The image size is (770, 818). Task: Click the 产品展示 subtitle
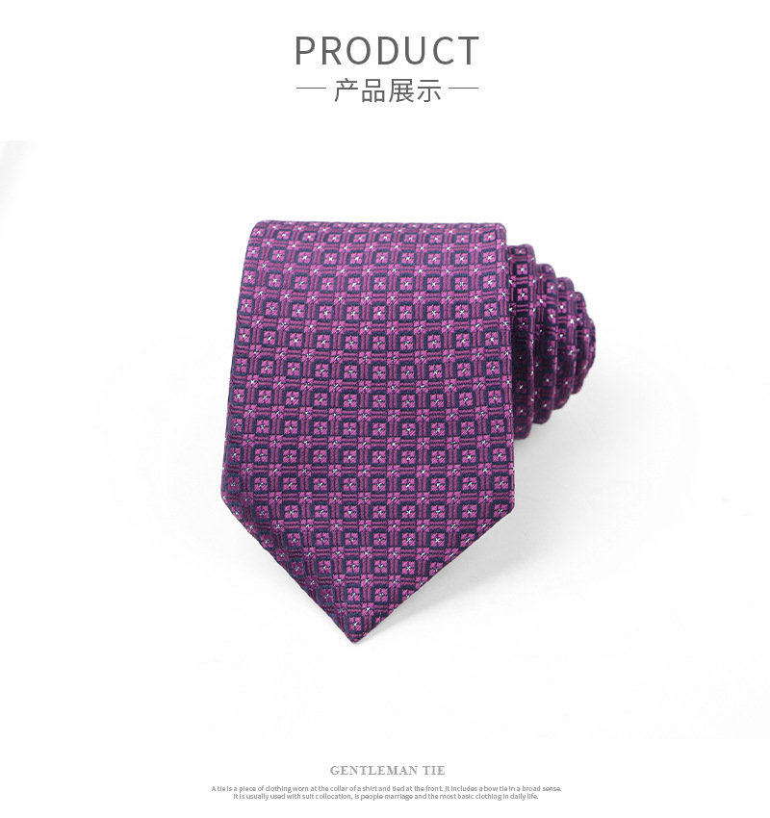click(x=388, y=89)
